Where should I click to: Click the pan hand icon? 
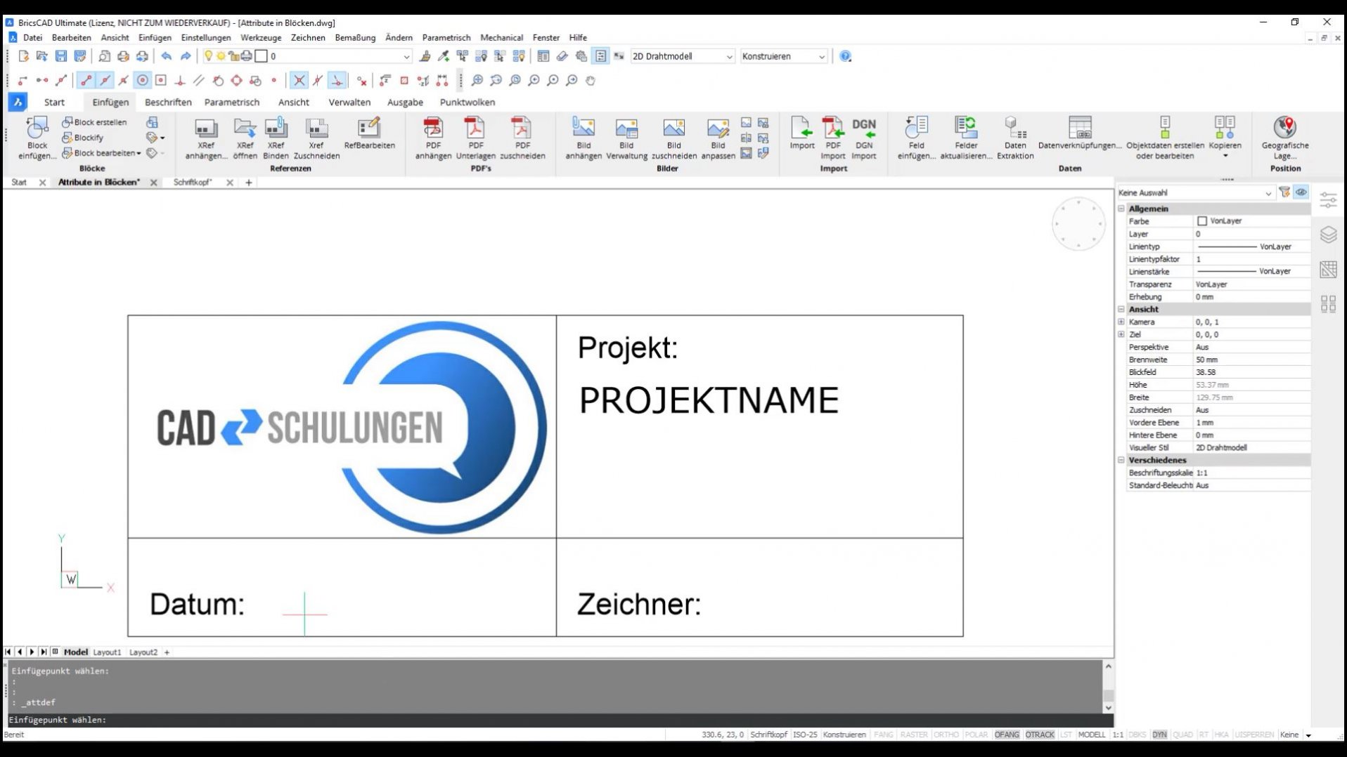pos(591,81)
